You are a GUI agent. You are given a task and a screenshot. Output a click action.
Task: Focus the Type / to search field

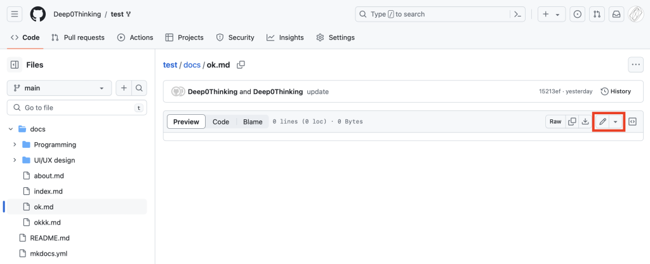tap(441, 14)
